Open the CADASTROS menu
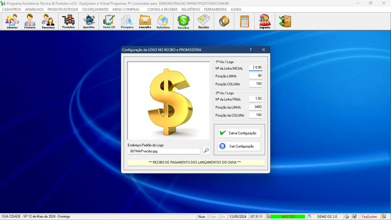Image resolution: width=391 pixels, height=220 pixels. [12, 9]
